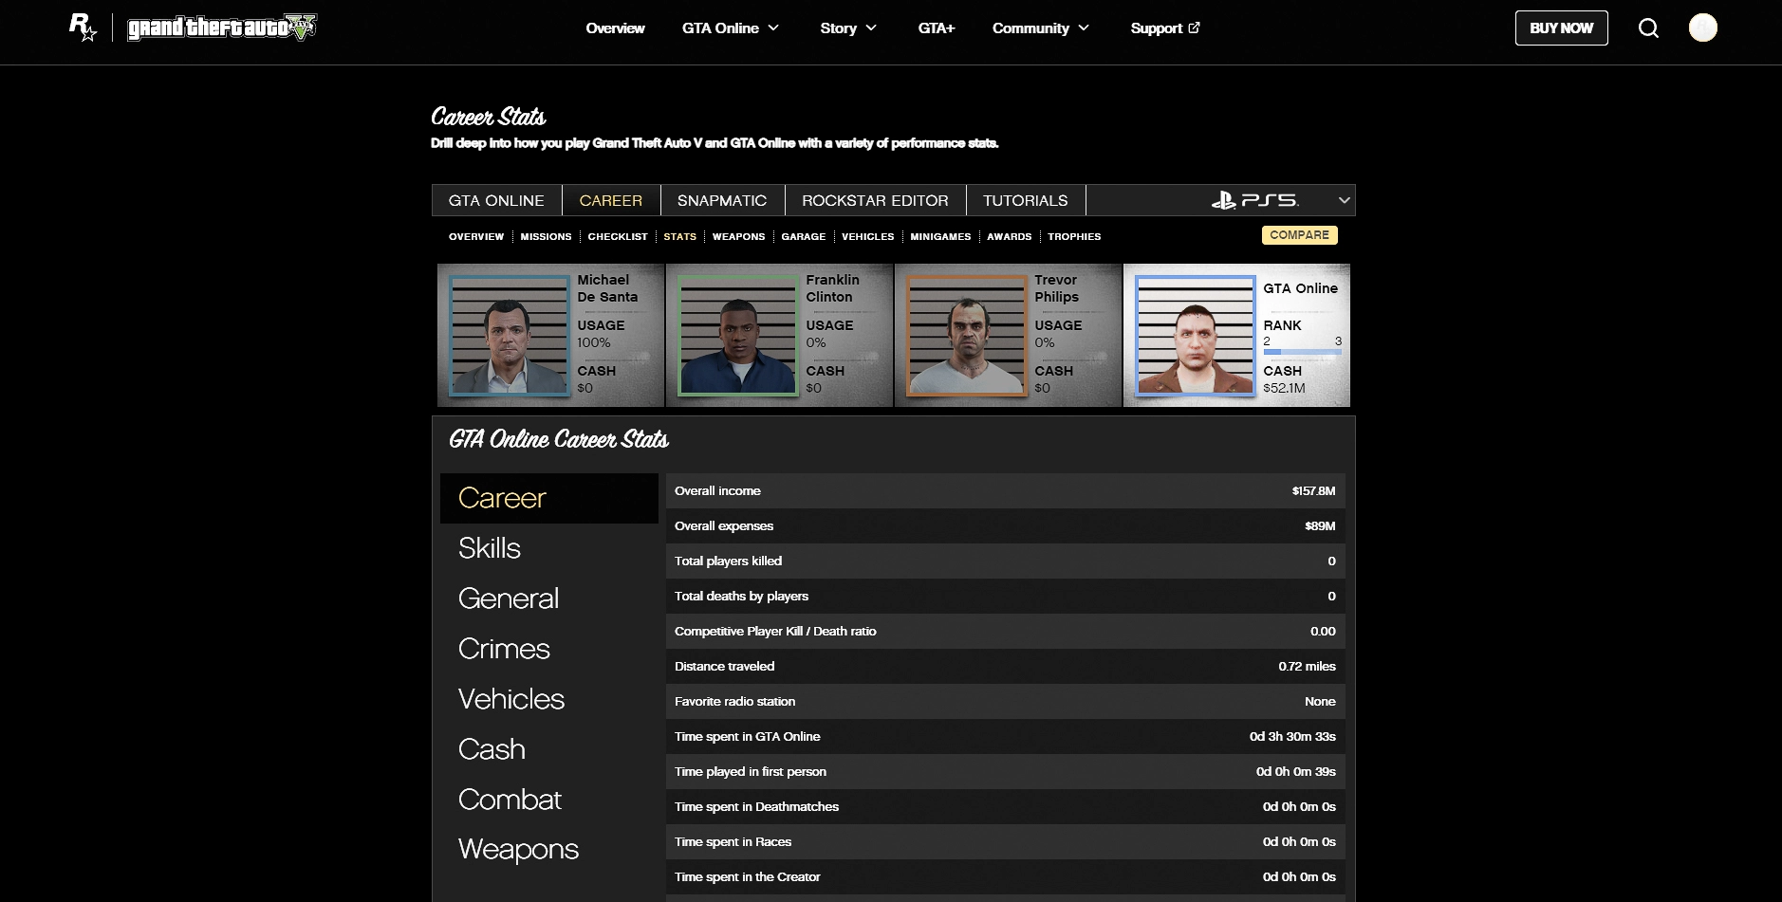The height and width of the screenshot is (902, 1782).
Task: Switch to the Snapmatic tab
Action: pos(721,200)
